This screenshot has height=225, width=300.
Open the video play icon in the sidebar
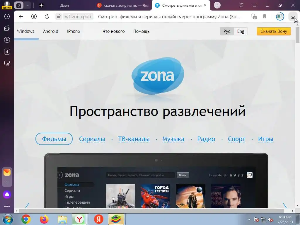click(x=7, y=40)
